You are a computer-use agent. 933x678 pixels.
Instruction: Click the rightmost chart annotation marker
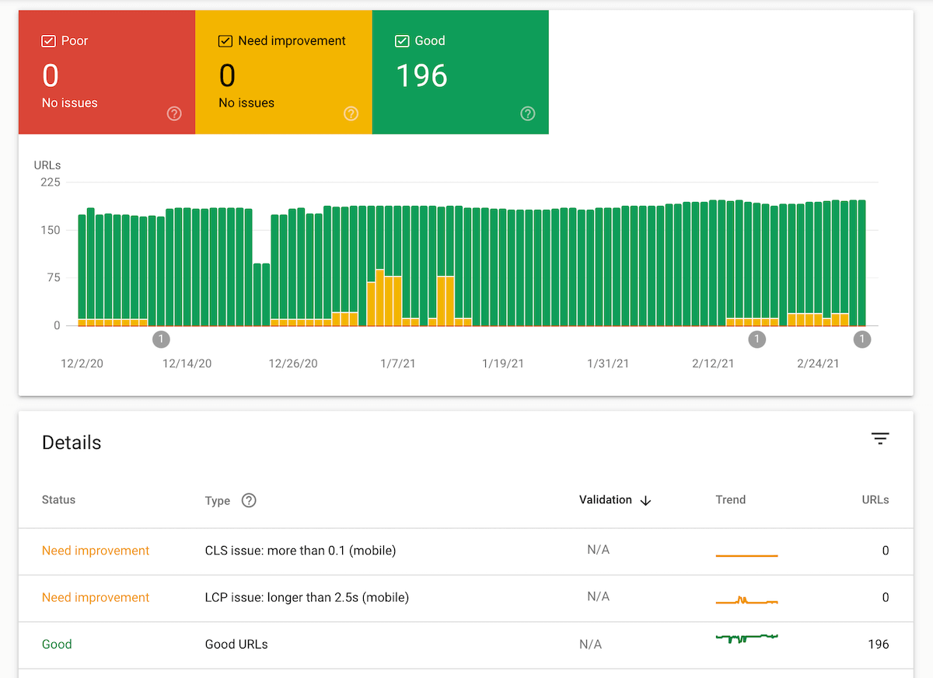(862, 339)
